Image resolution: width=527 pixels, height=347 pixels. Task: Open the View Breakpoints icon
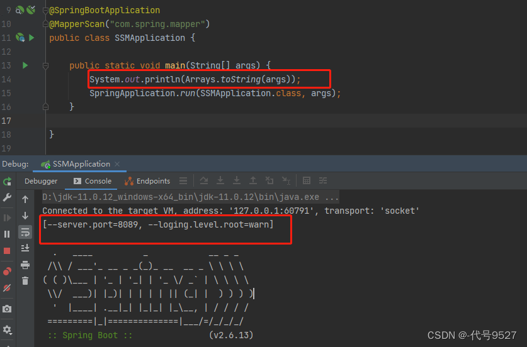[7, 271]
